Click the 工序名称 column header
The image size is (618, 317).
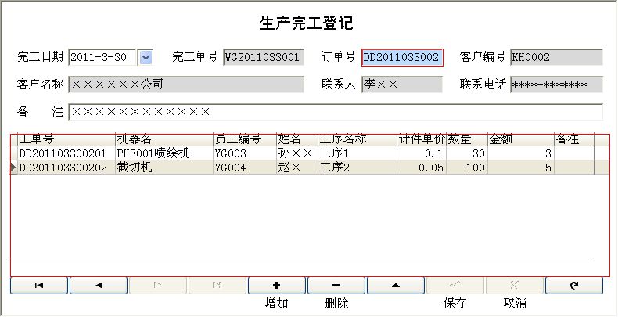point(358,139)
